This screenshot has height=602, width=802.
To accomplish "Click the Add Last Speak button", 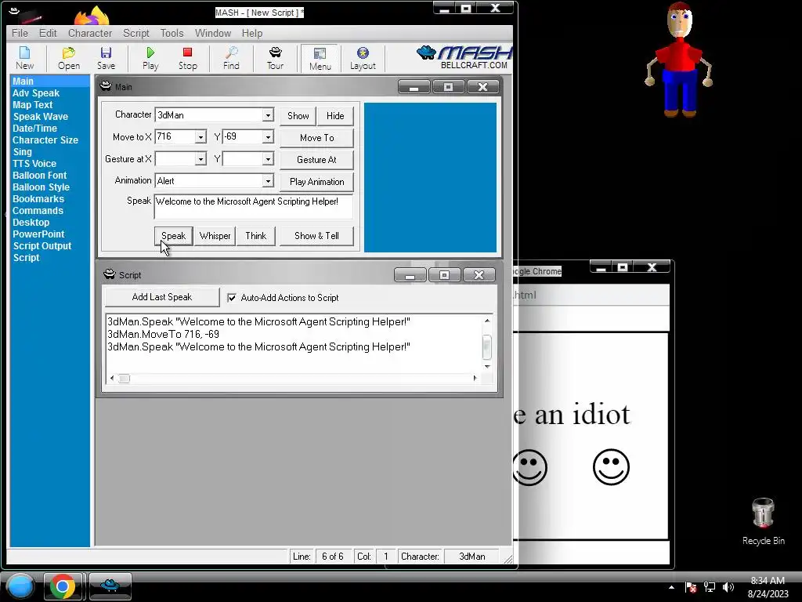I will [x=162, y=297].
